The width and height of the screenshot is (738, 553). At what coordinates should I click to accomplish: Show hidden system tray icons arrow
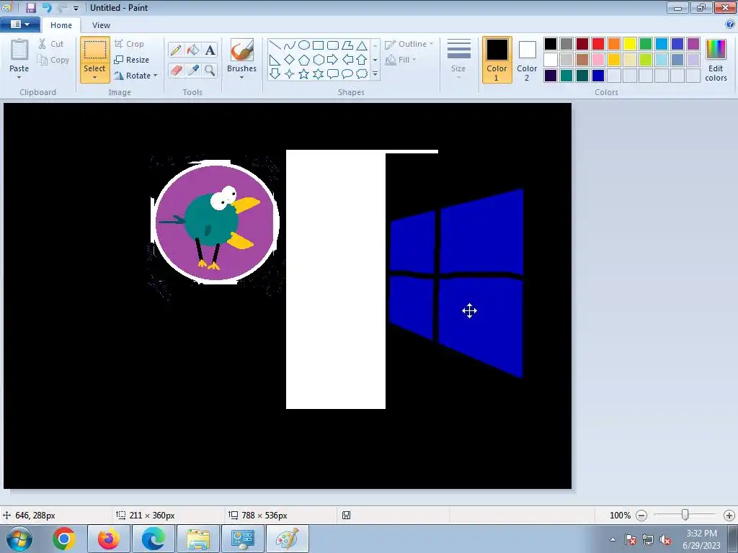pyautogui.click(x=613, y=539)
